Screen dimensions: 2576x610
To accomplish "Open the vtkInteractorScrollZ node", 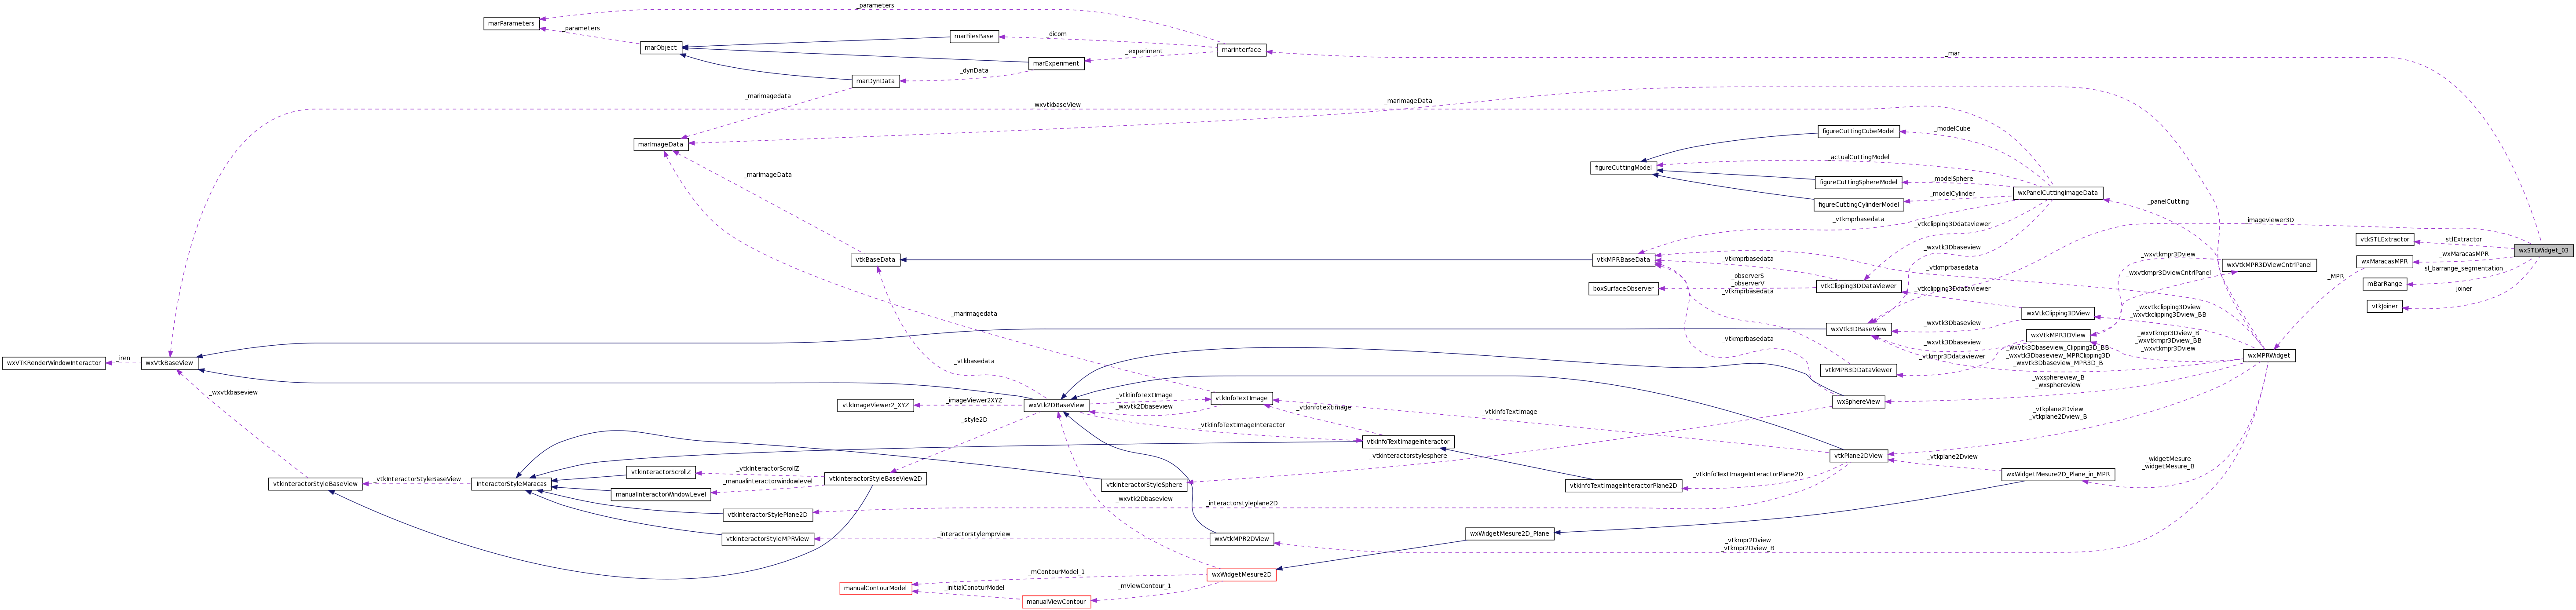I will pos(661,472).
